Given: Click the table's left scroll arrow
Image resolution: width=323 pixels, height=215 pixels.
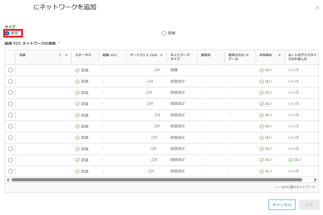Looking at the screenshot, I should point(8,180).
